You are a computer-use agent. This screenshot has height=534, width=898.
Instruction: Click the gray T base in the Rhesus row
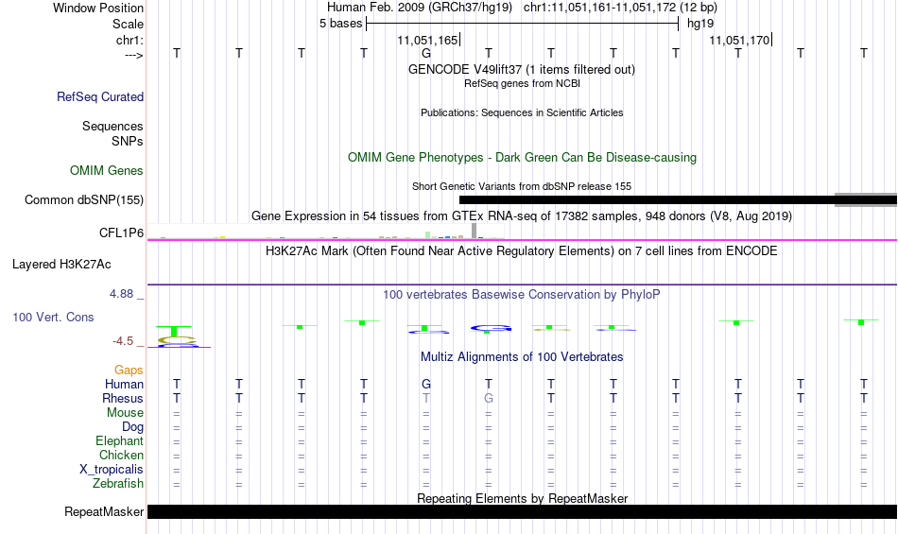pos(426,398)
